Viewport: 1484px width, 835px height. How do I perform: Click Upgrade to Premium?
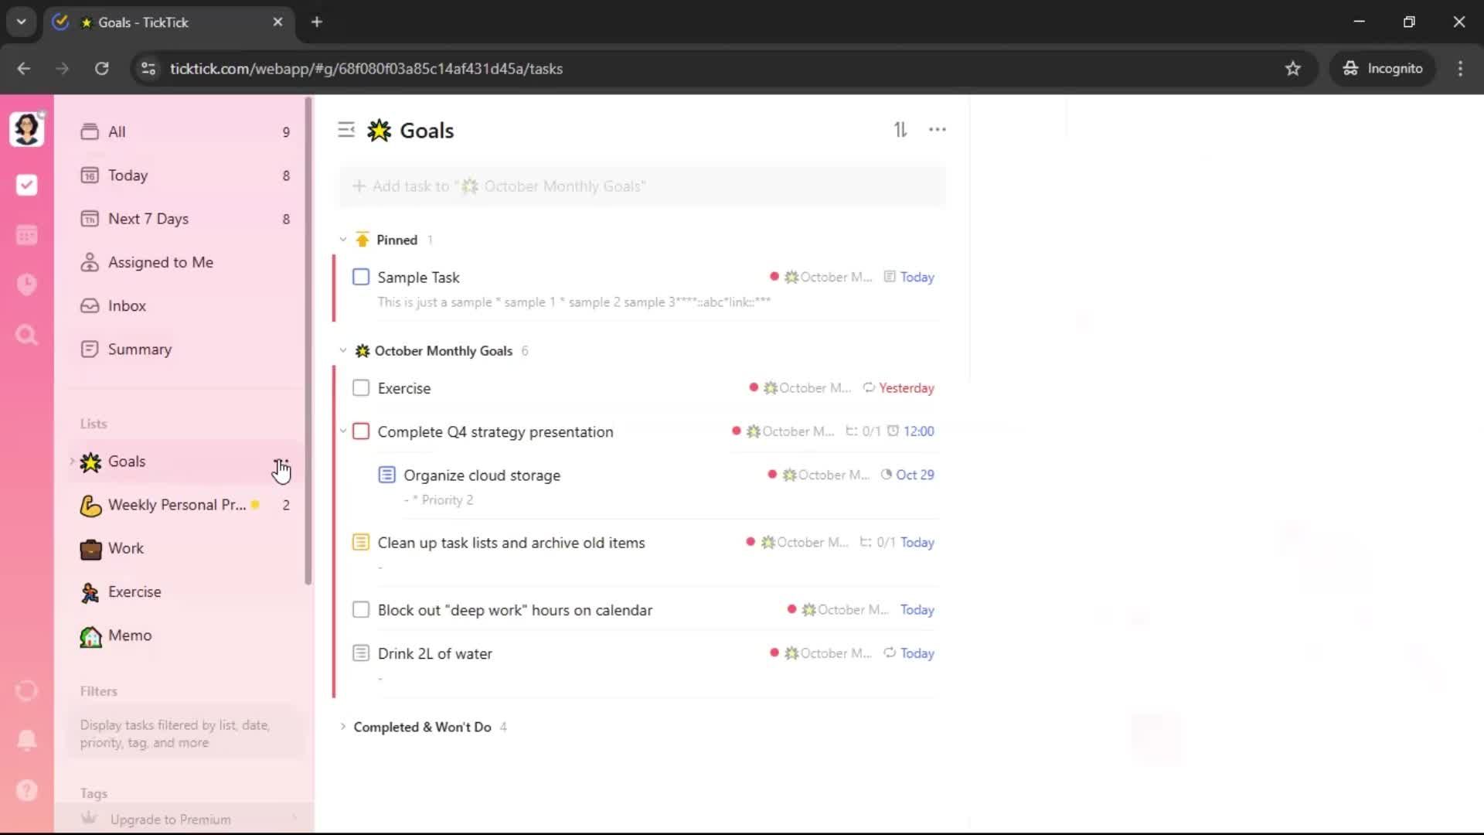(x=170, y=820)
